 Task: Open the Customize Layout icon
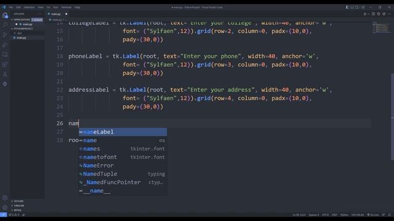[363, 7]
